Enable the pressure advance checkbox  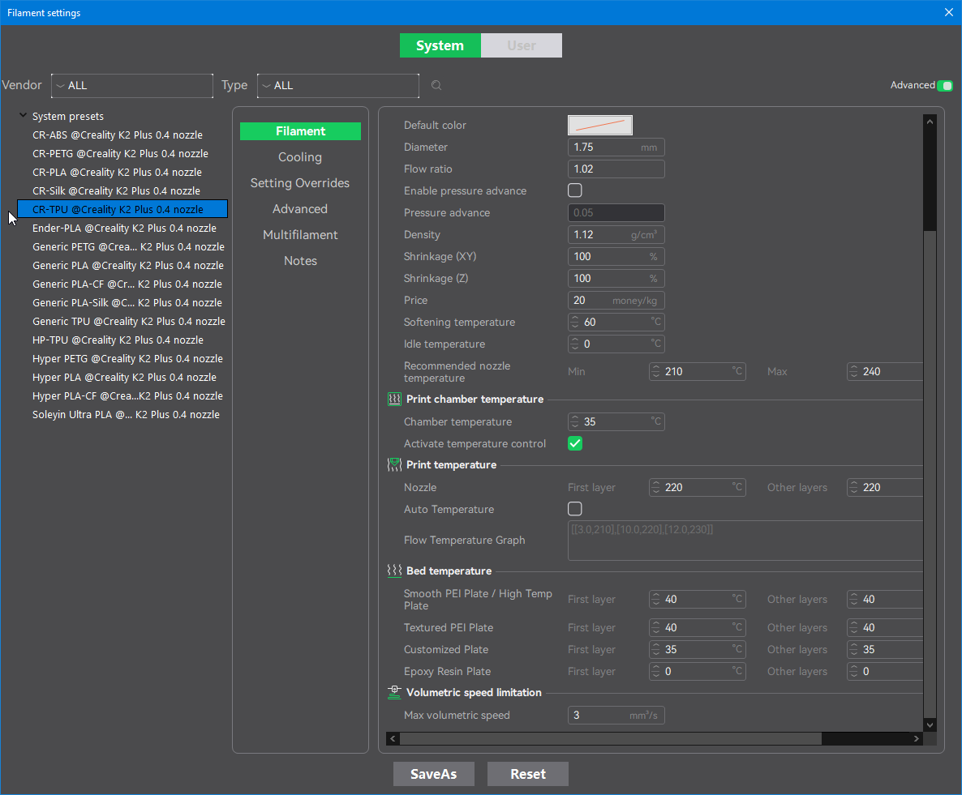click(575, 190)
